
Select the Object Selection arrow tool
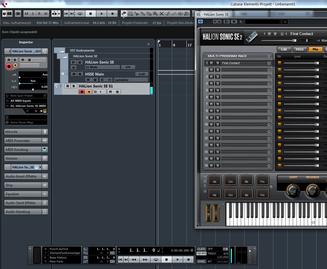coord(124,14)
